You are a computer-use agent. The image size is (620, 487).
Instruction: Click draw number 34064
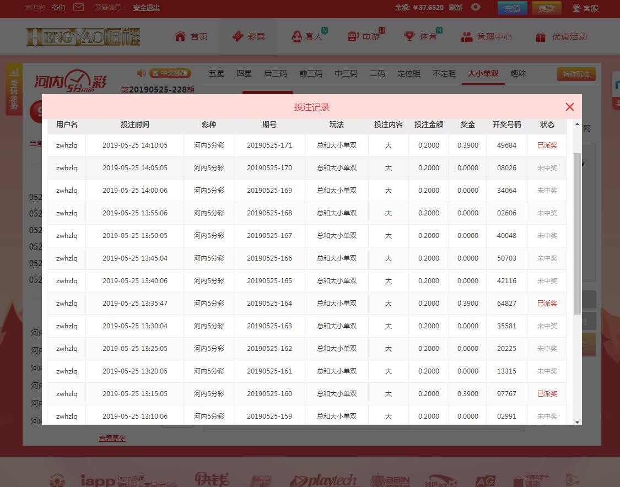coord(506,191)
